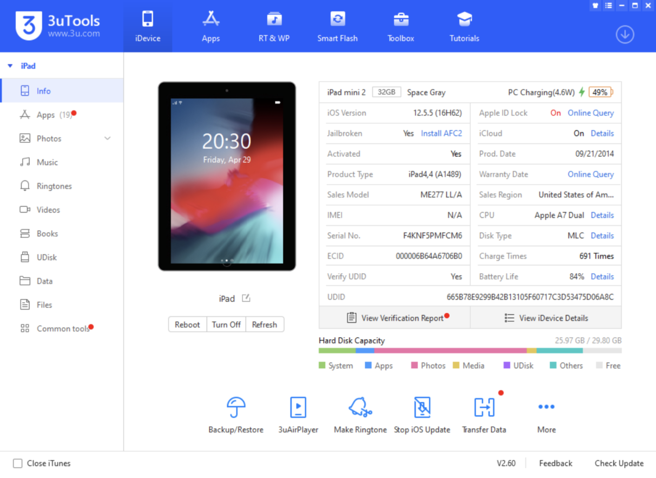Switch to the Apps tab

(211, 26)
